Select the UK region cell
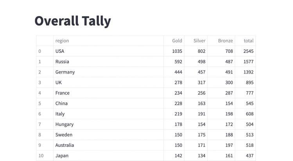Viewport: 293px width, 161px height. 108,82
